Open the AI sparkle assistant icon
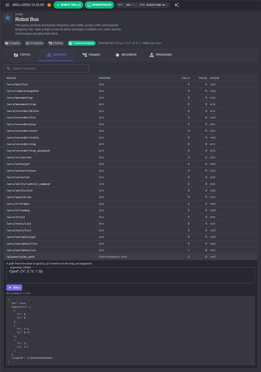Screen dimensions: 261x372 click(177, 5)
